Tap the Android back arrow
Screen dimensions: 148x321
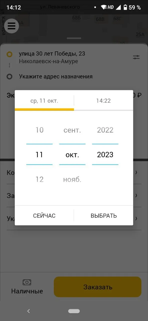28,311
